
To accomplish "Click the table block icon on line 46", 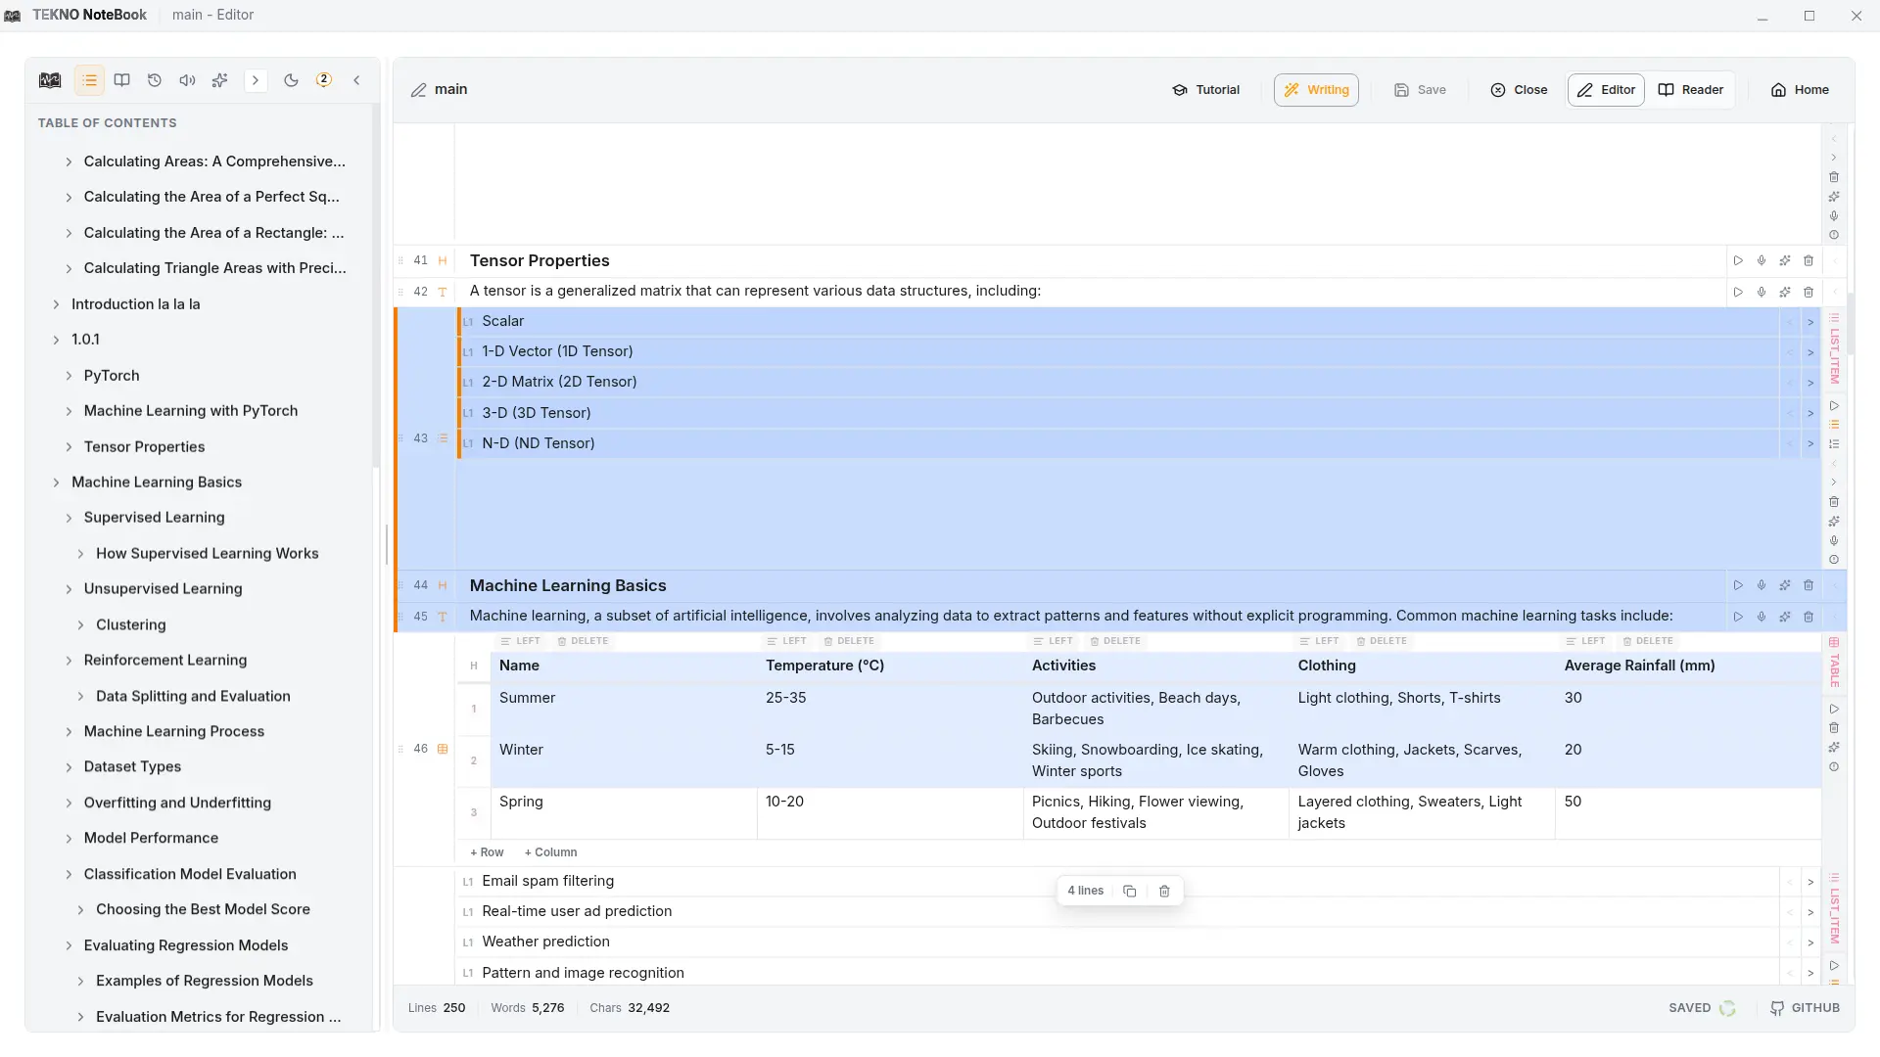I will click(x=443, y=749).
